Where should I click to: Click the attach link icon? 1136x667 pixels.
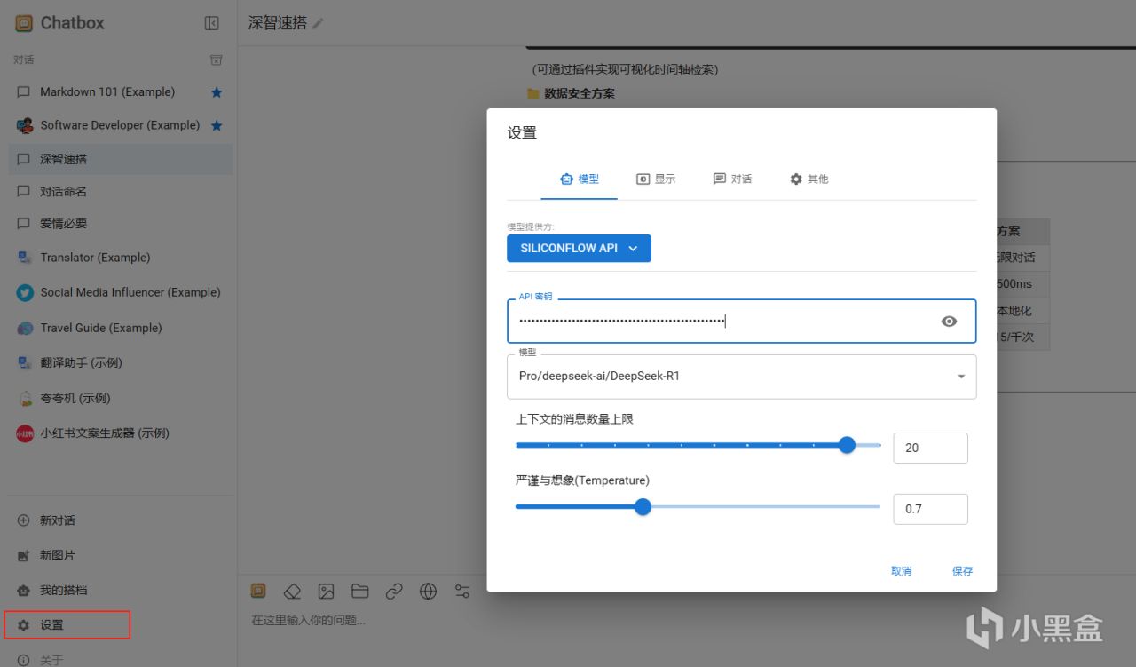(x=394, y=591)
